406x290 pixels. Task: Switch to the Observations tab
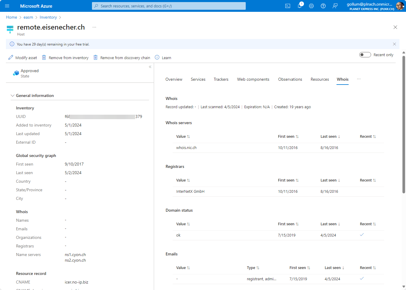[290, 79]
